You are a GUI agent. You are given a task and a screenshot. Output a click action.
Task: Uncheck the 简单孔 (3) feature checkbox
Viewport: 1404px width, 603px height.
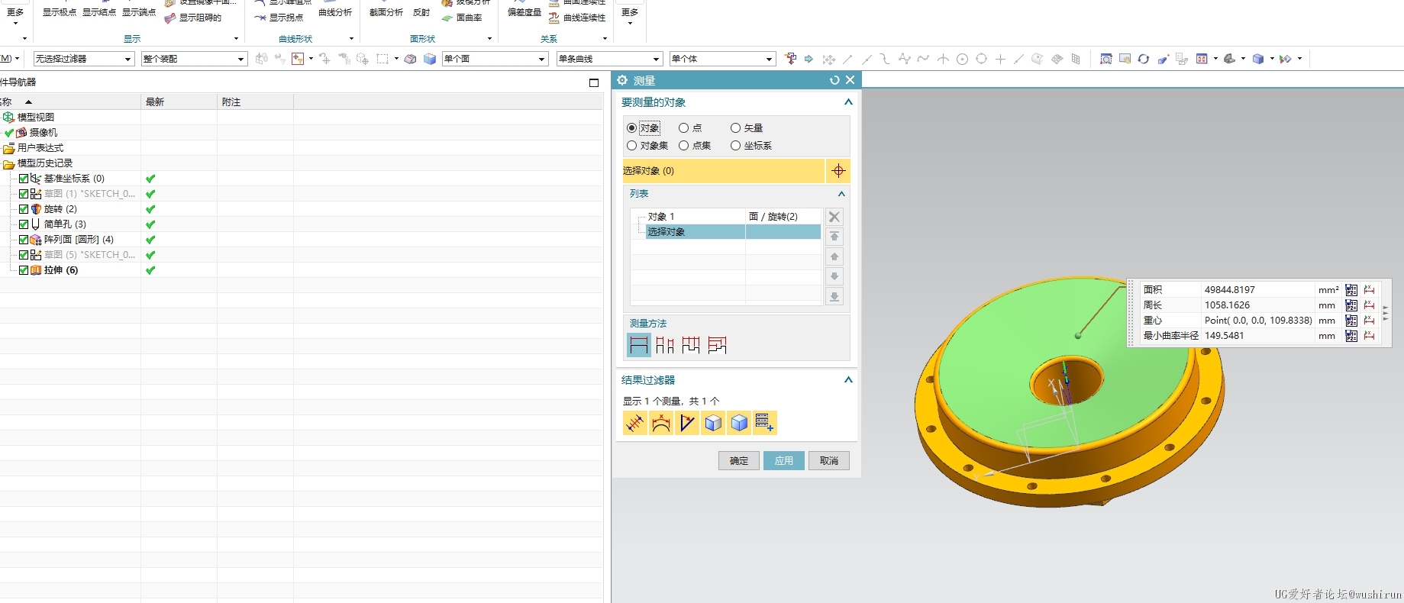(24, 224)
